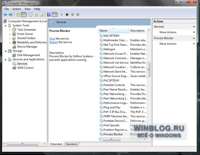Screen dimensions: 200x155
Task: Click the services list vertical scrollbar thumb
Action: tap(149, 70)
